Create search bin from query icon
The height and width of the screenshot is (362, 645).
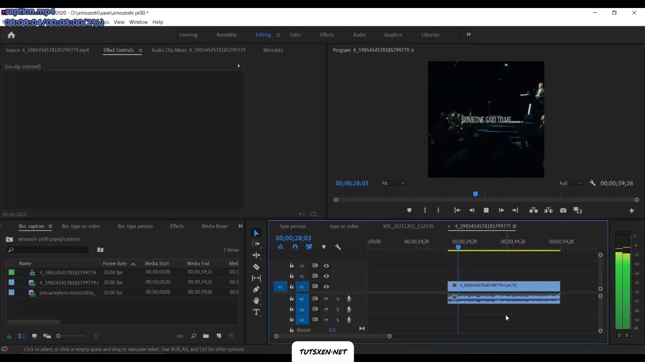100,250
